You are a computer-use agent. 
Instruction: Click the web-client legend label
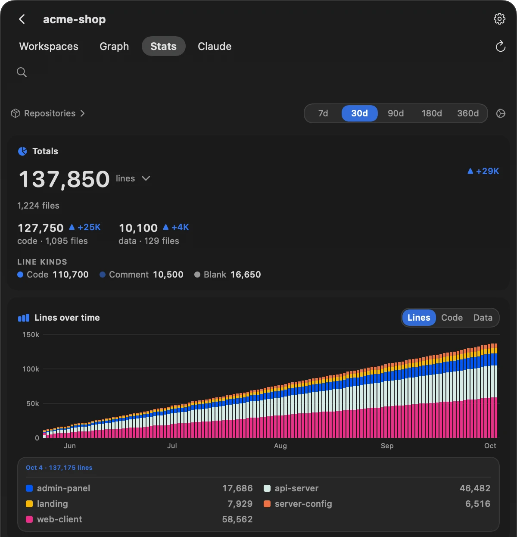point(59,519)
